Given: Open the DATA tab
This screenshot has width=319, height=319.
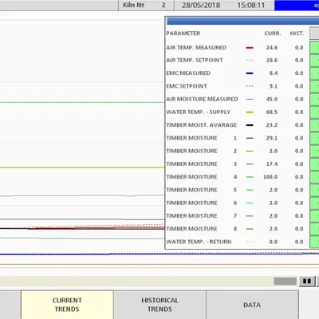Looking at the screenshot, I should coord(252,305).
